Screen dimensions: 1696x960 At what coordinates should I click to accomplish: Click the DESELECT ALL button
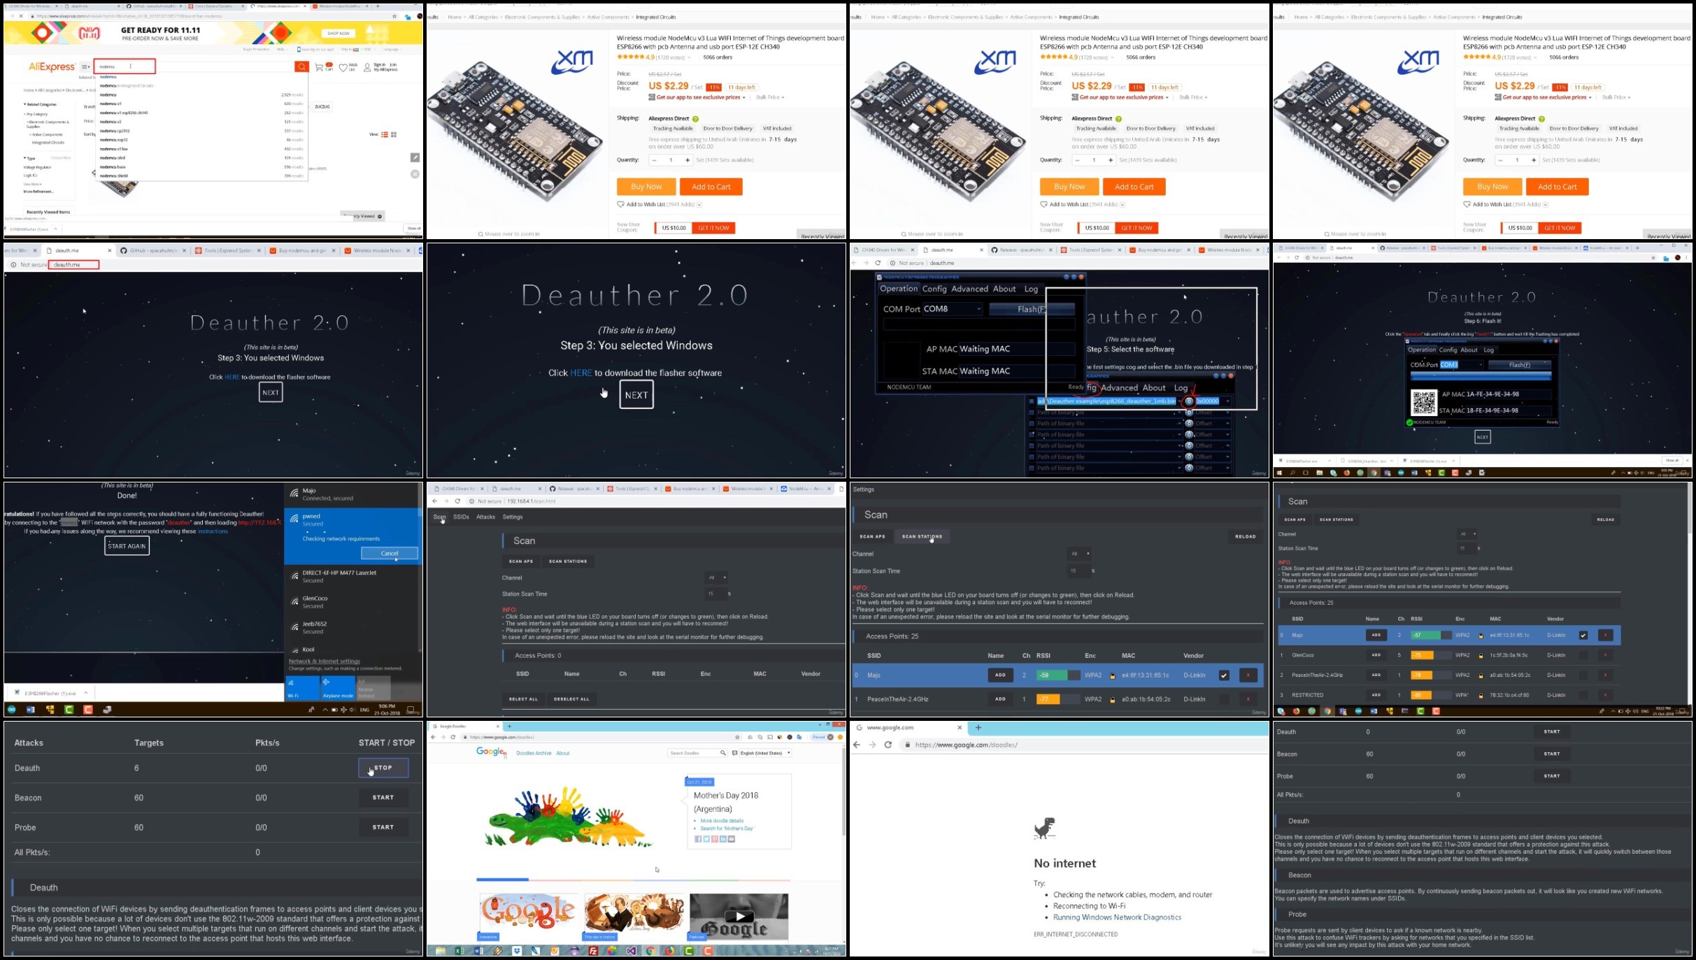point(571,699)
